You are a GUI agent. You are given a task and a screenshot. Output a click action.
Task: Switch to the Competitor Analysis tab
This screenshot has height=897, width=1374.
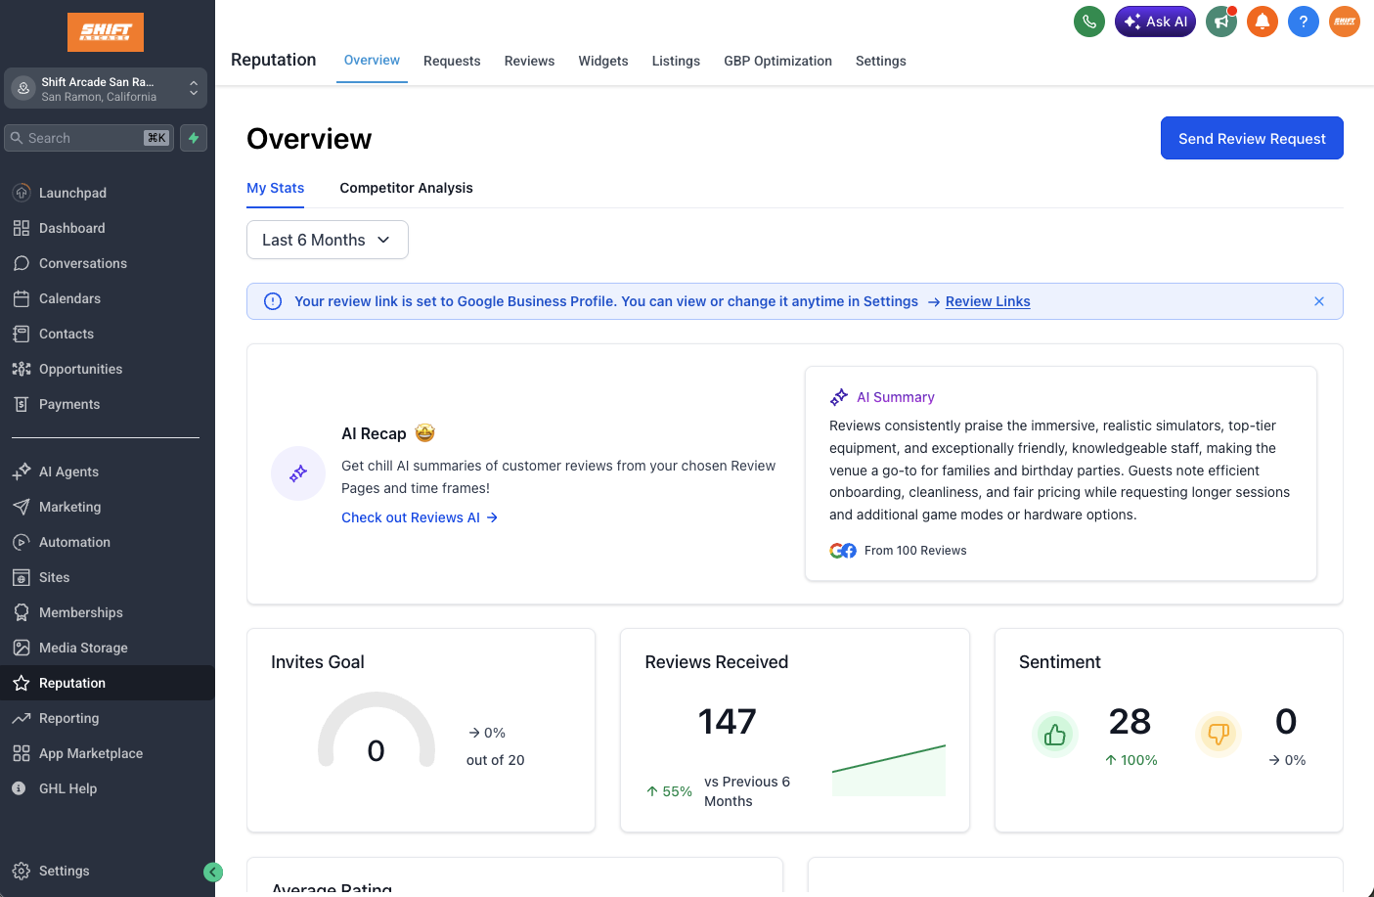(406, 188)
